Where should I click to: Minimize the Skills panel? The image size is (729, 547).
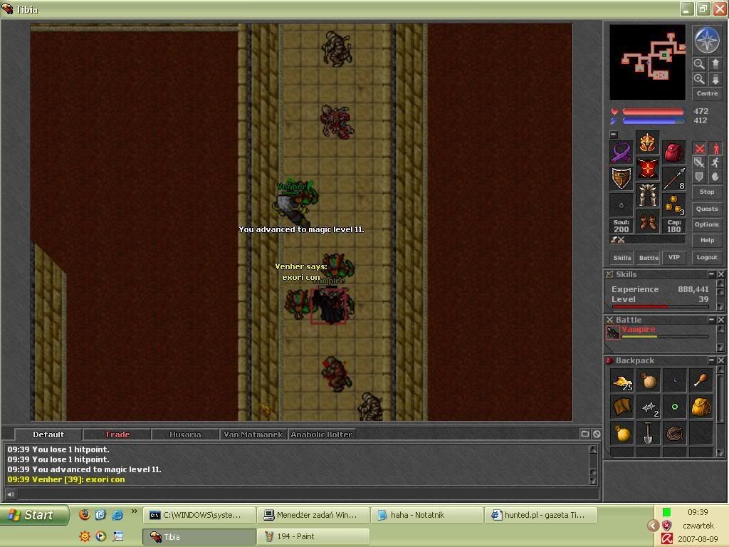(711, 274)
